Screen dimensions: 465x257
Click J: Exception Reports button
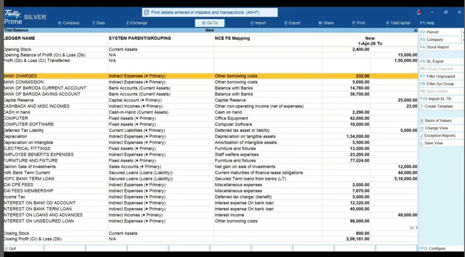(441, 135)
